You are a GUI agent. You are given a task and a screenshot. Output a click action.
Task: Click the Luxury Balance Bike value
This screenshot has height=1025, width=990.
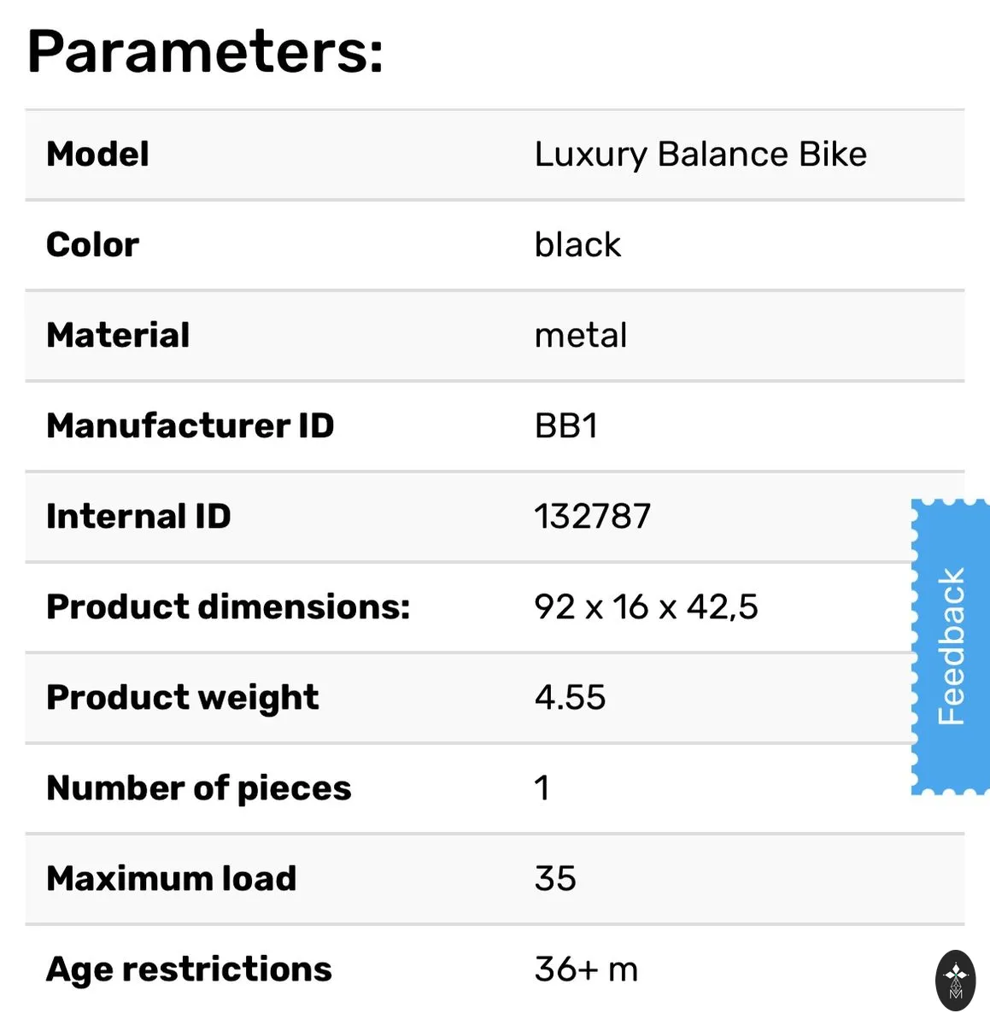700,155
